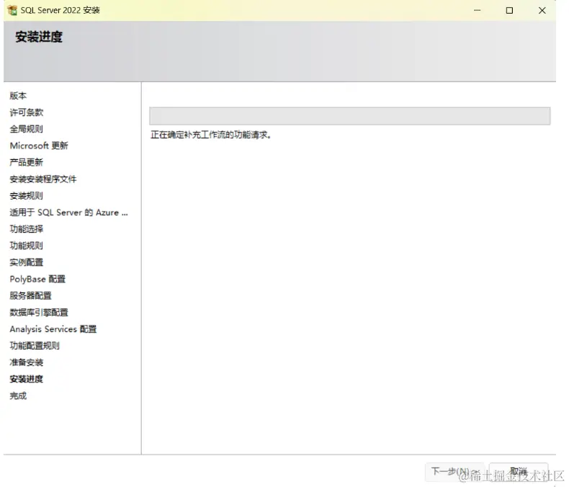Select the 许可条款 step
The width and height of the screenshot is (569, 487).
click(27, 112)
